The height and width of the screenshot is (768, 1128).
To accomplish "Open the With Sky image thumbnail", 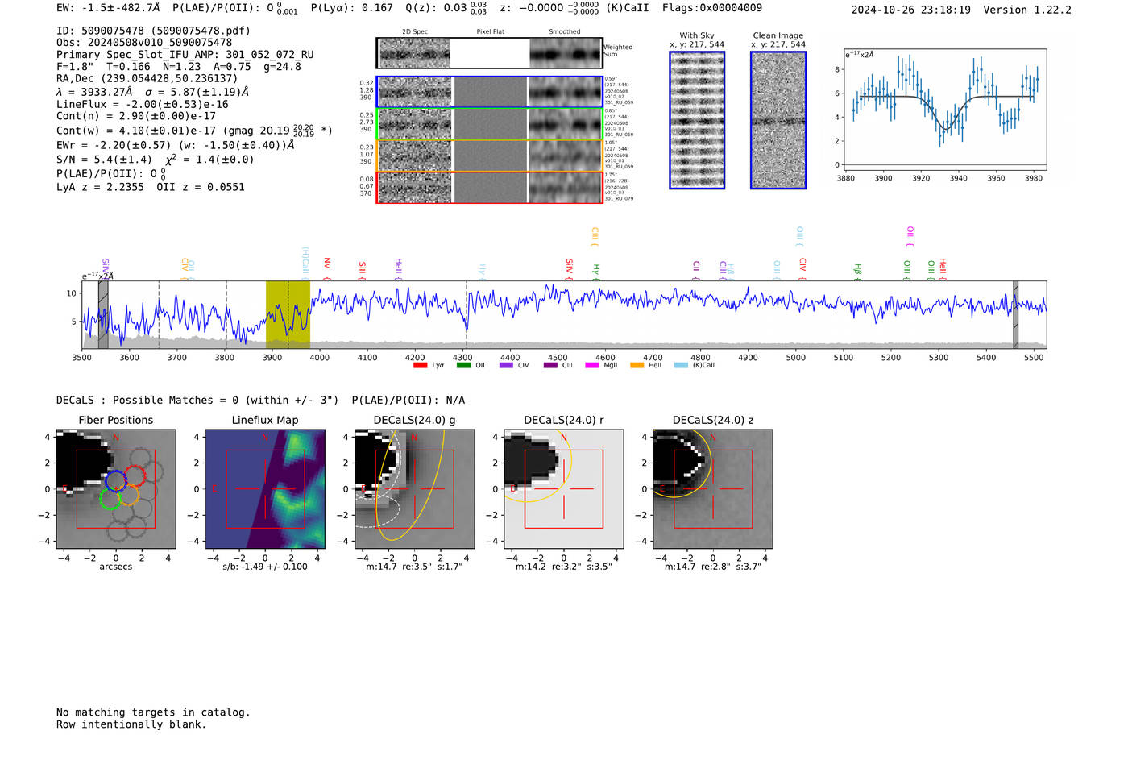I will coord(697,120).
